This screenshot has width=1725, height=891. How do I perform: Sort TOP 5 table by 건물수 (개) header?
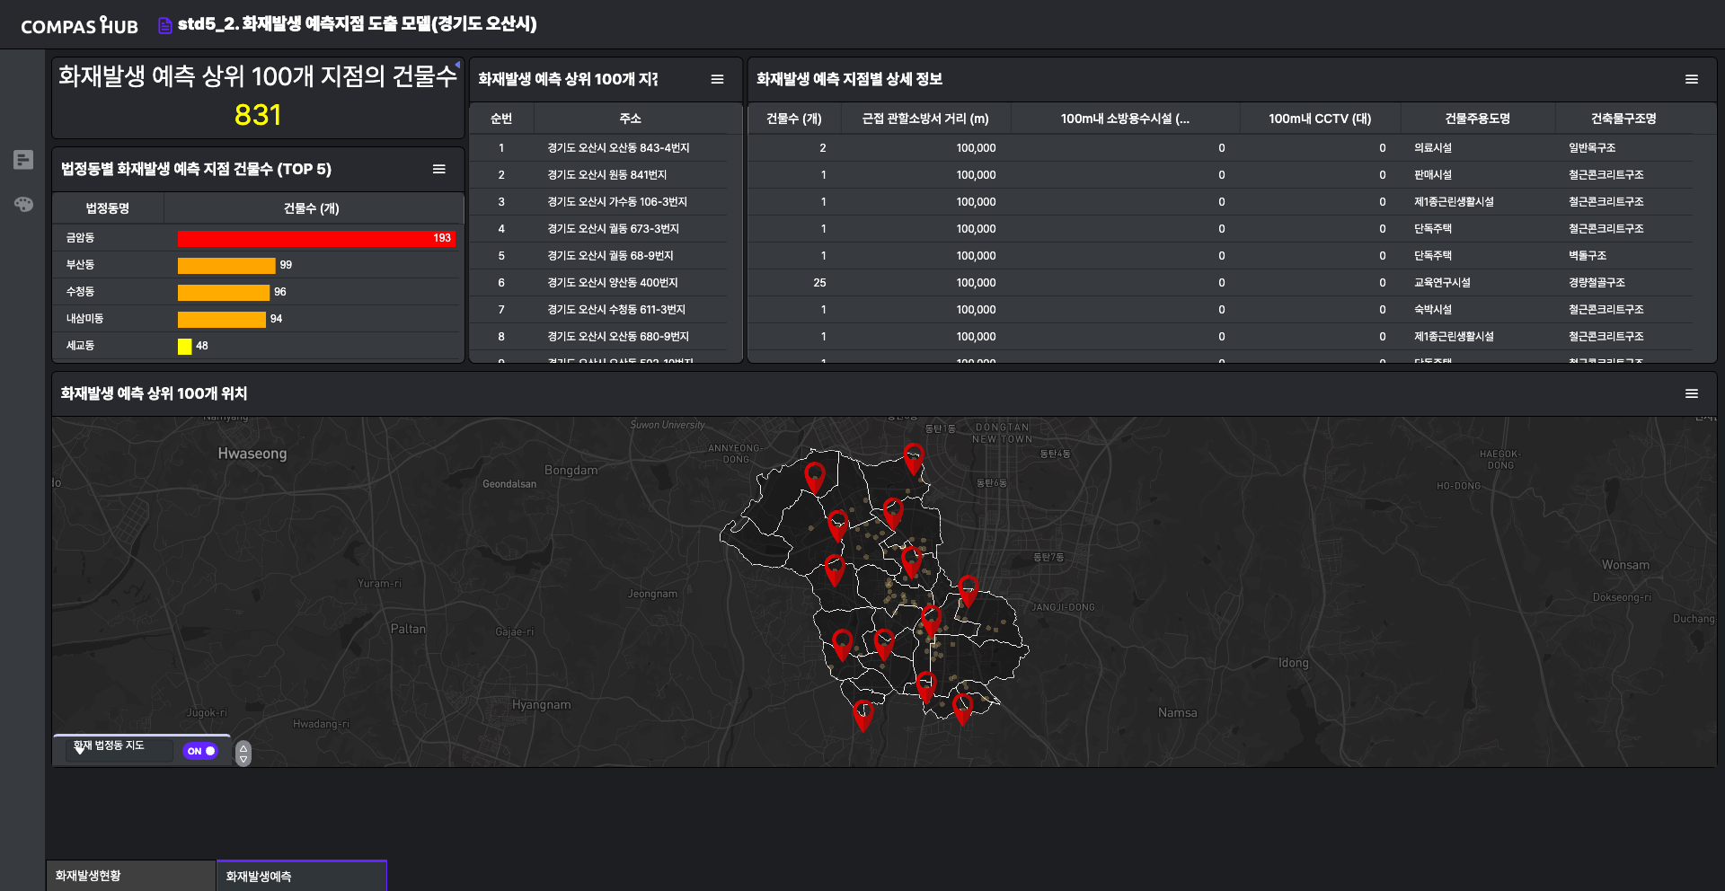[312, 208]
